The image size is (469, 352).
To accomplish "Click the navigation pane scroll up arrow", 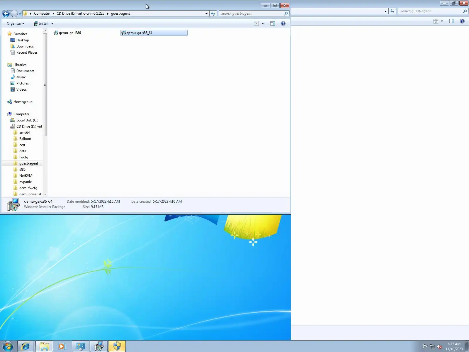I will tap(45, 31).
